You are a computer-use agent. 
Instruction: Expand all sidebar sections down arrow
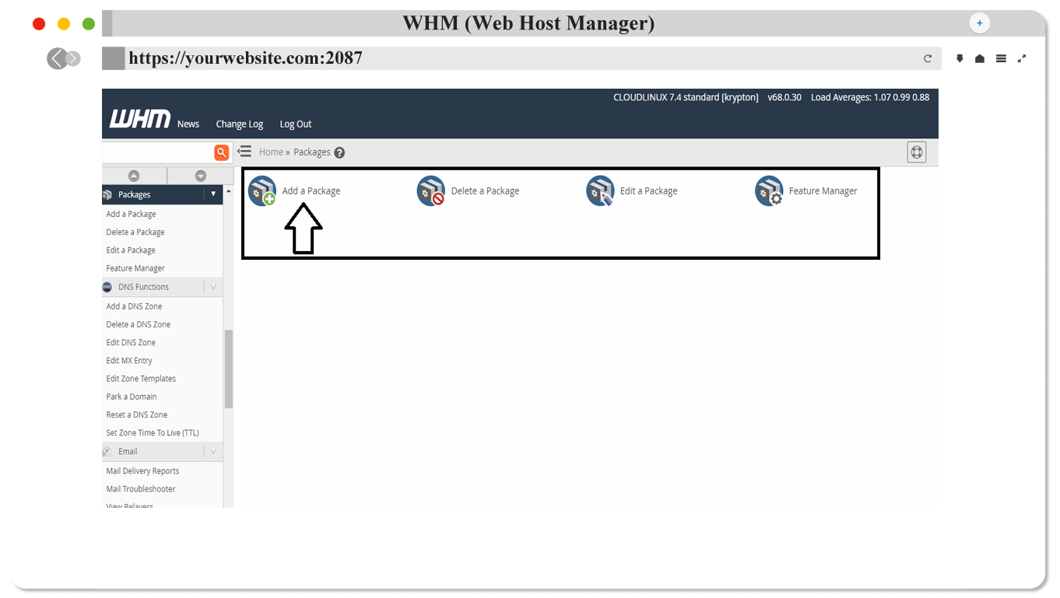click(x=200, y=176)
